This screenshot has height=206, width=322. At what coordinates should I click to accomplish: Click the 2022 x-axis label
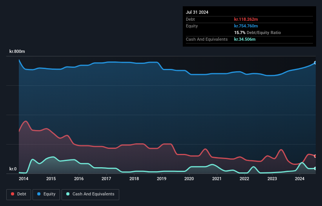[x=244, y=179]
